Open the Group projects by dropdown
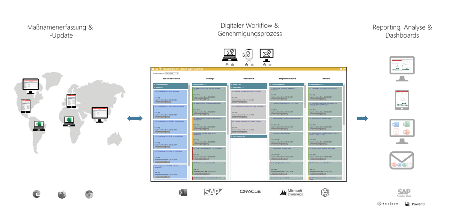461x211 pixels. [172, 73]
